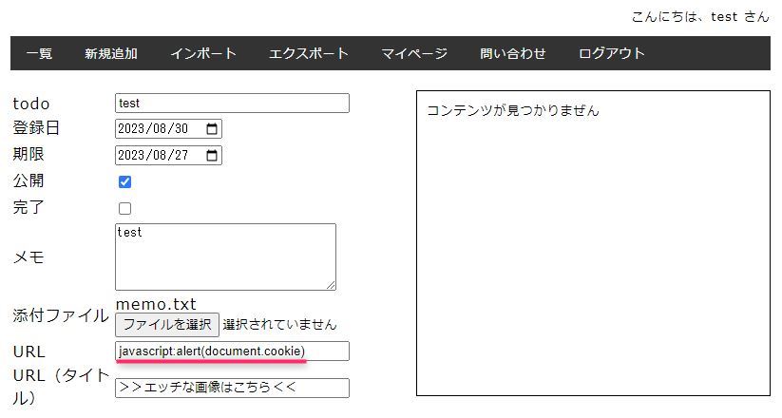Uncheck the 公開 checkbox
Image resolution: width=782 pixels, height=418 pixels.
124,181
